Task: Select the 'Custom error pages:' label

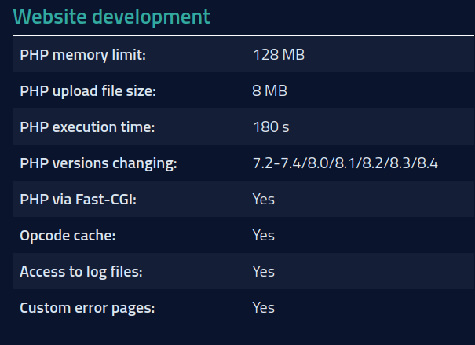Action: click(x=87, y=307)
